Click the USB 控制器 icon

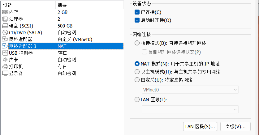pyautogui.click(x=5, y=53)
